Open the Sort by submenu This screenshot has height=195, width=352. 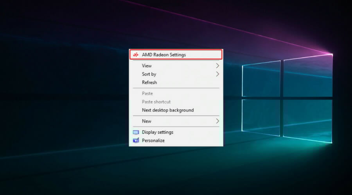tap(176, 74)
